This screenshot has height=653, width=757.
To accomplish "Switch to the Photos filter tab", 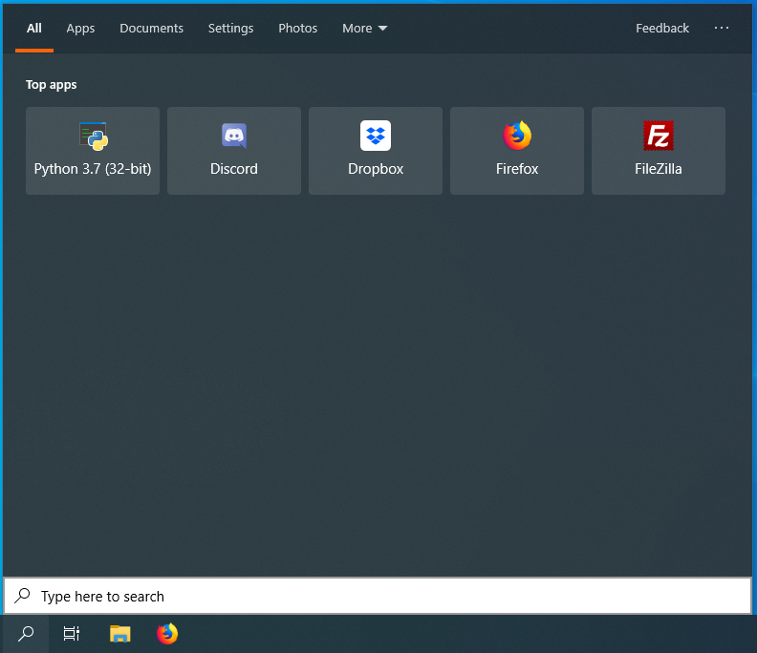I will click(298, 29).
